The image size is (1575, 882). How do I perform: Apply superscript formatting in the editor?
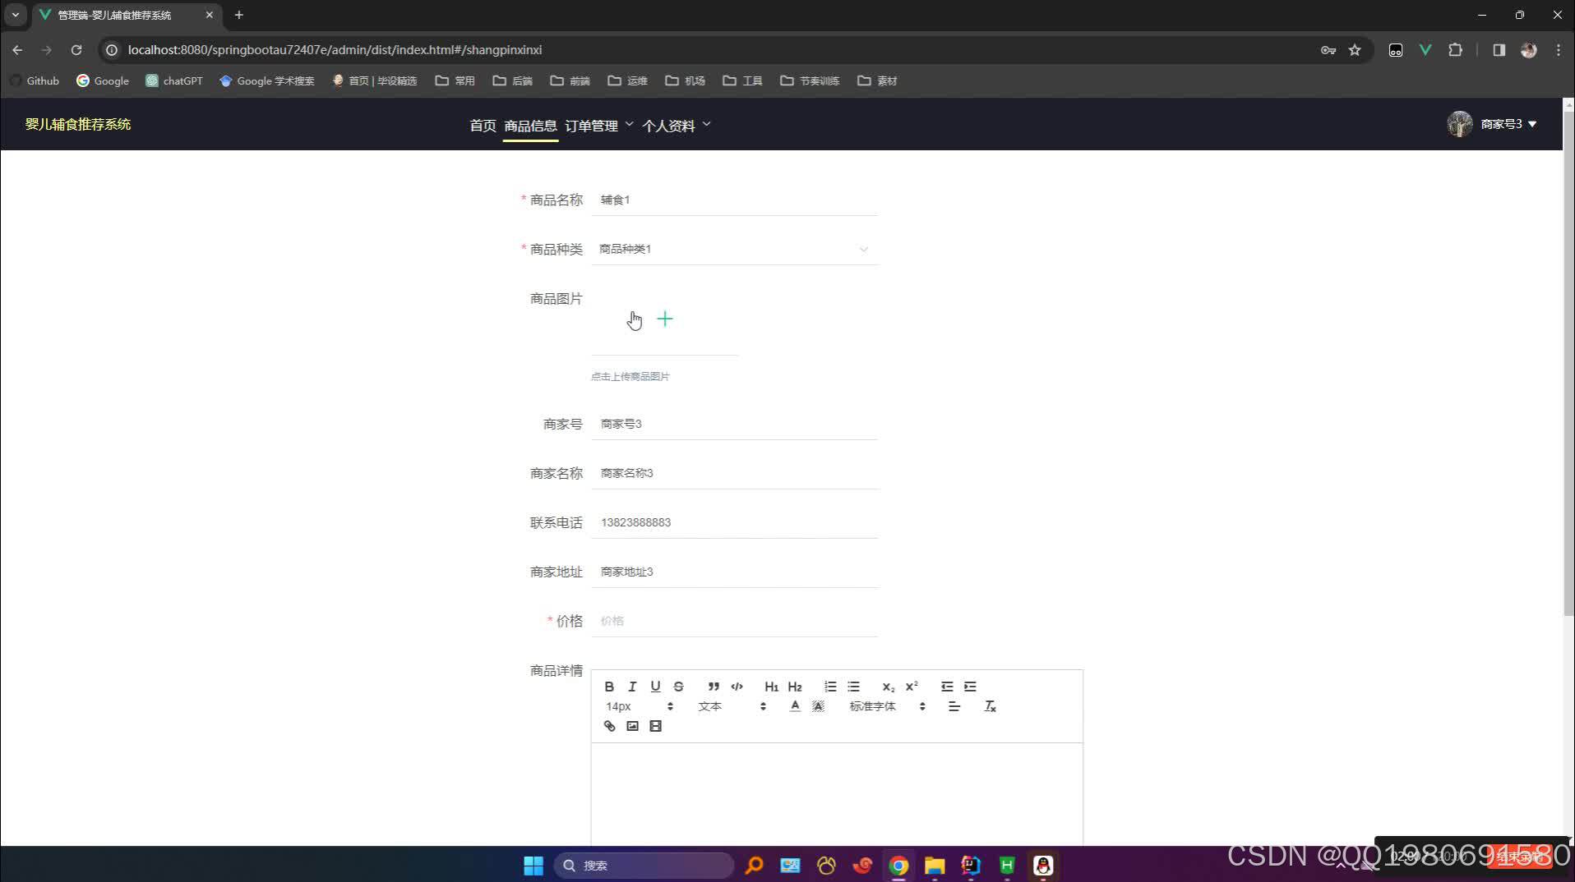pyautogui.click(x=910, y=687)
